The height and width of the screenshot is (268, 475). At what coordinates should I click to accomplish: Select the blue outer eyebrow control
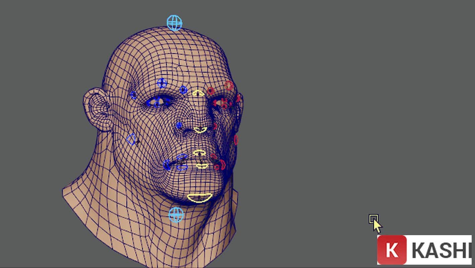tap(162, 83)
